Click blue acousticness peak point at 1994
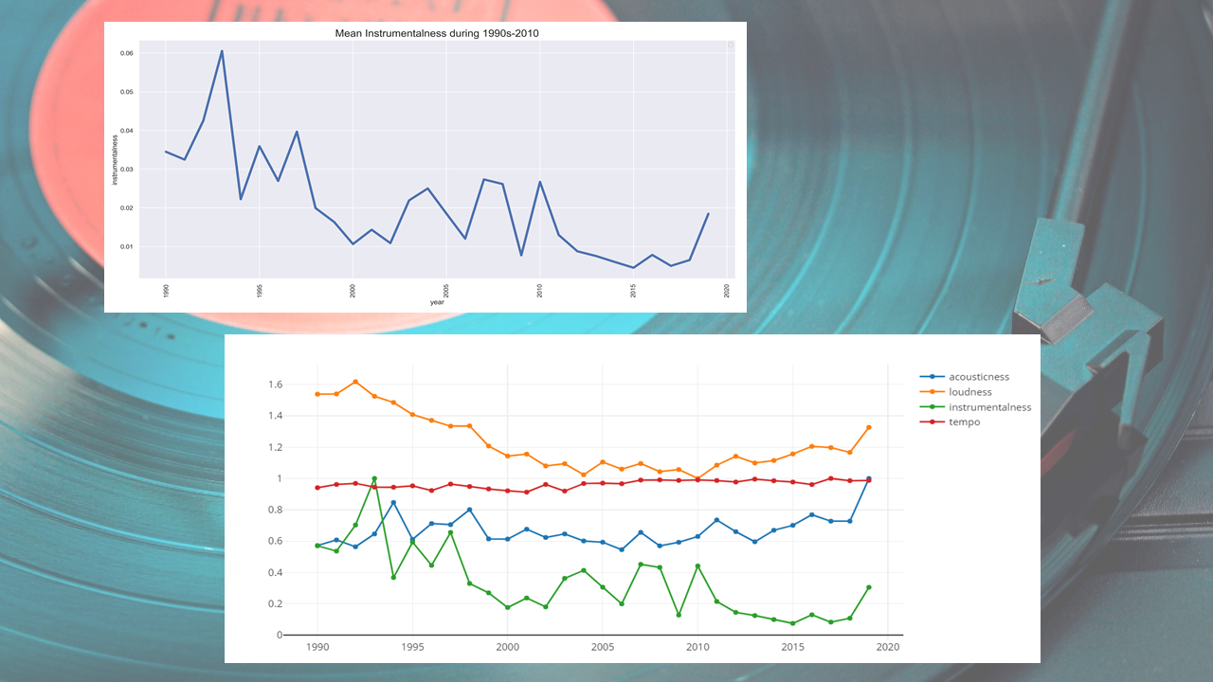 click(x=393, y=503)
